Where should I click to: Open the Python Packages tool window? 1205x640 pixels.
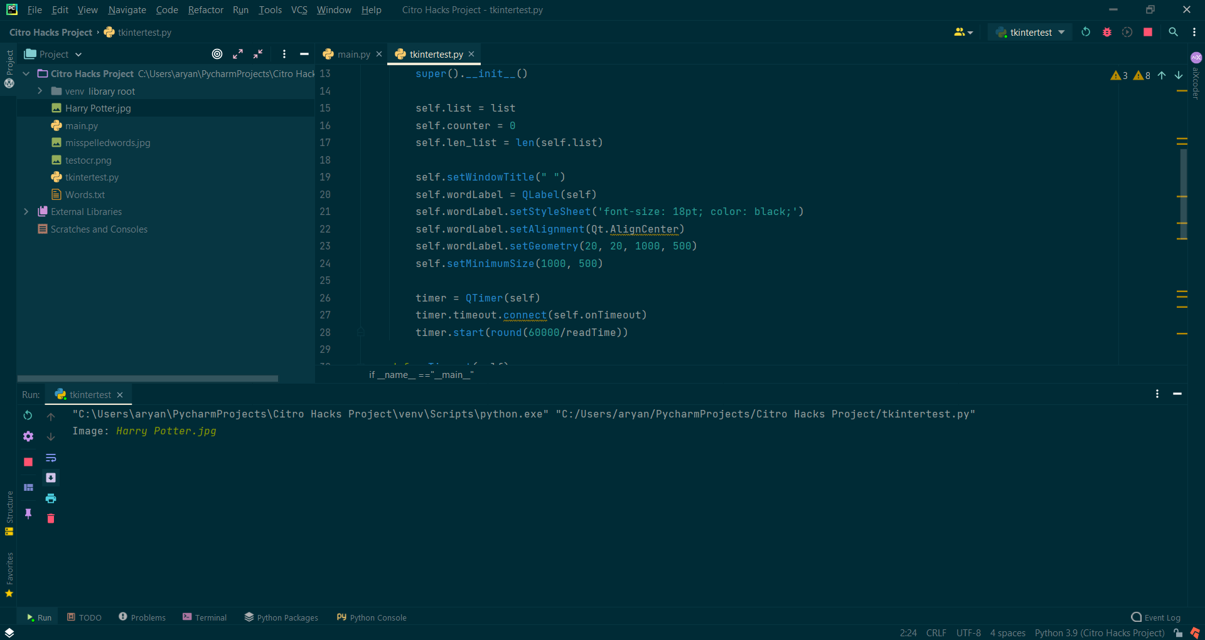click(x=281, y=617)
